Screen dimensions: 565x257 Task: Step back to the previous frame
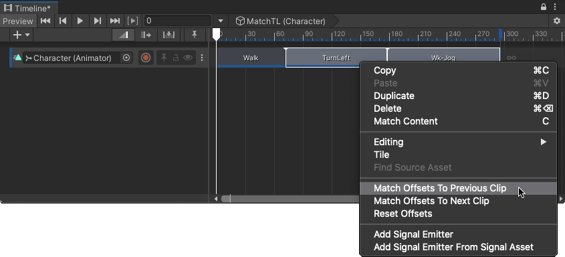point(63,21)
